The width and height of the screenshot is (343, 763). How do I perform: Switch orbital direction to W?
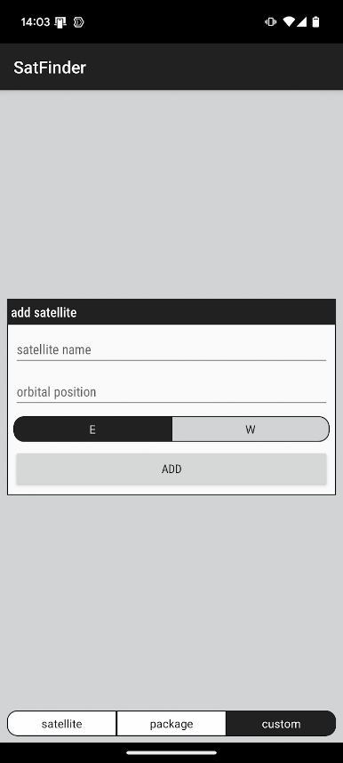[251, 430]
